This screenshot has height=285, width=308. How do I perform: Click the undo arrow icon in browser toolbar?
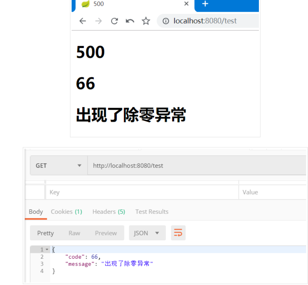(x=130, y=21)
